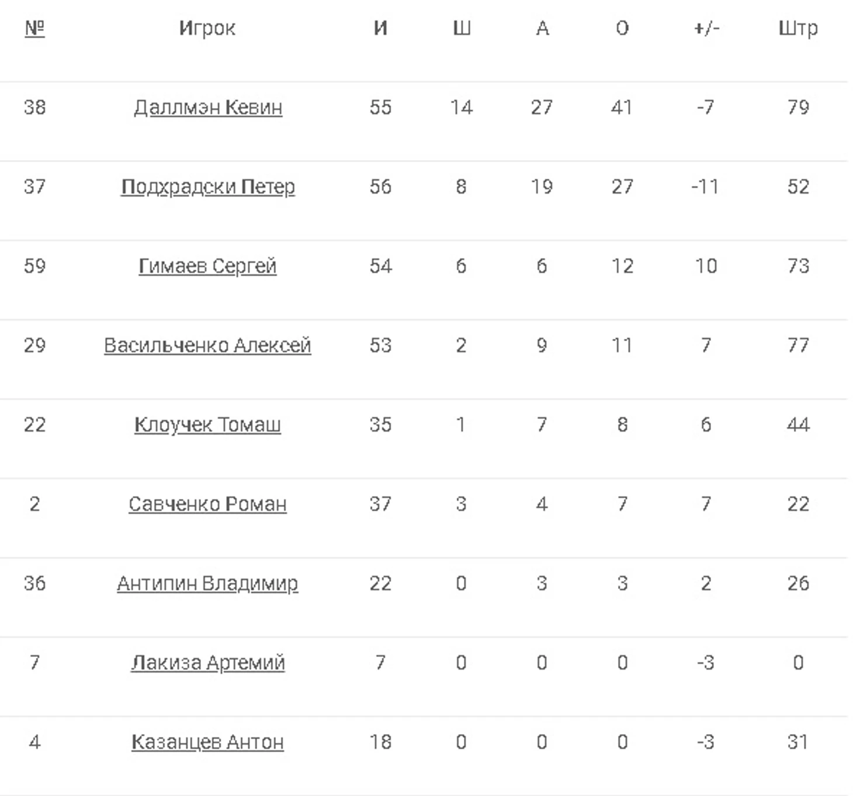Open Савченко Роман profile link
The width and height of the screenshot is (853, 796).
[x=207, y=504]
